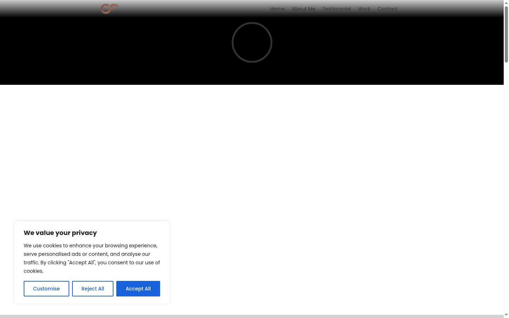Click the Customise cookie button
The image size is (509, 318).
[46, 289]
